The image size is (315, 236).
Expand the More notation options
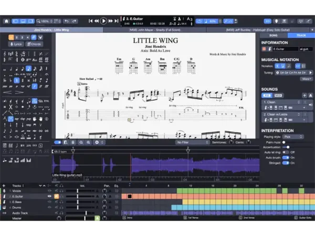click(307, 79)
